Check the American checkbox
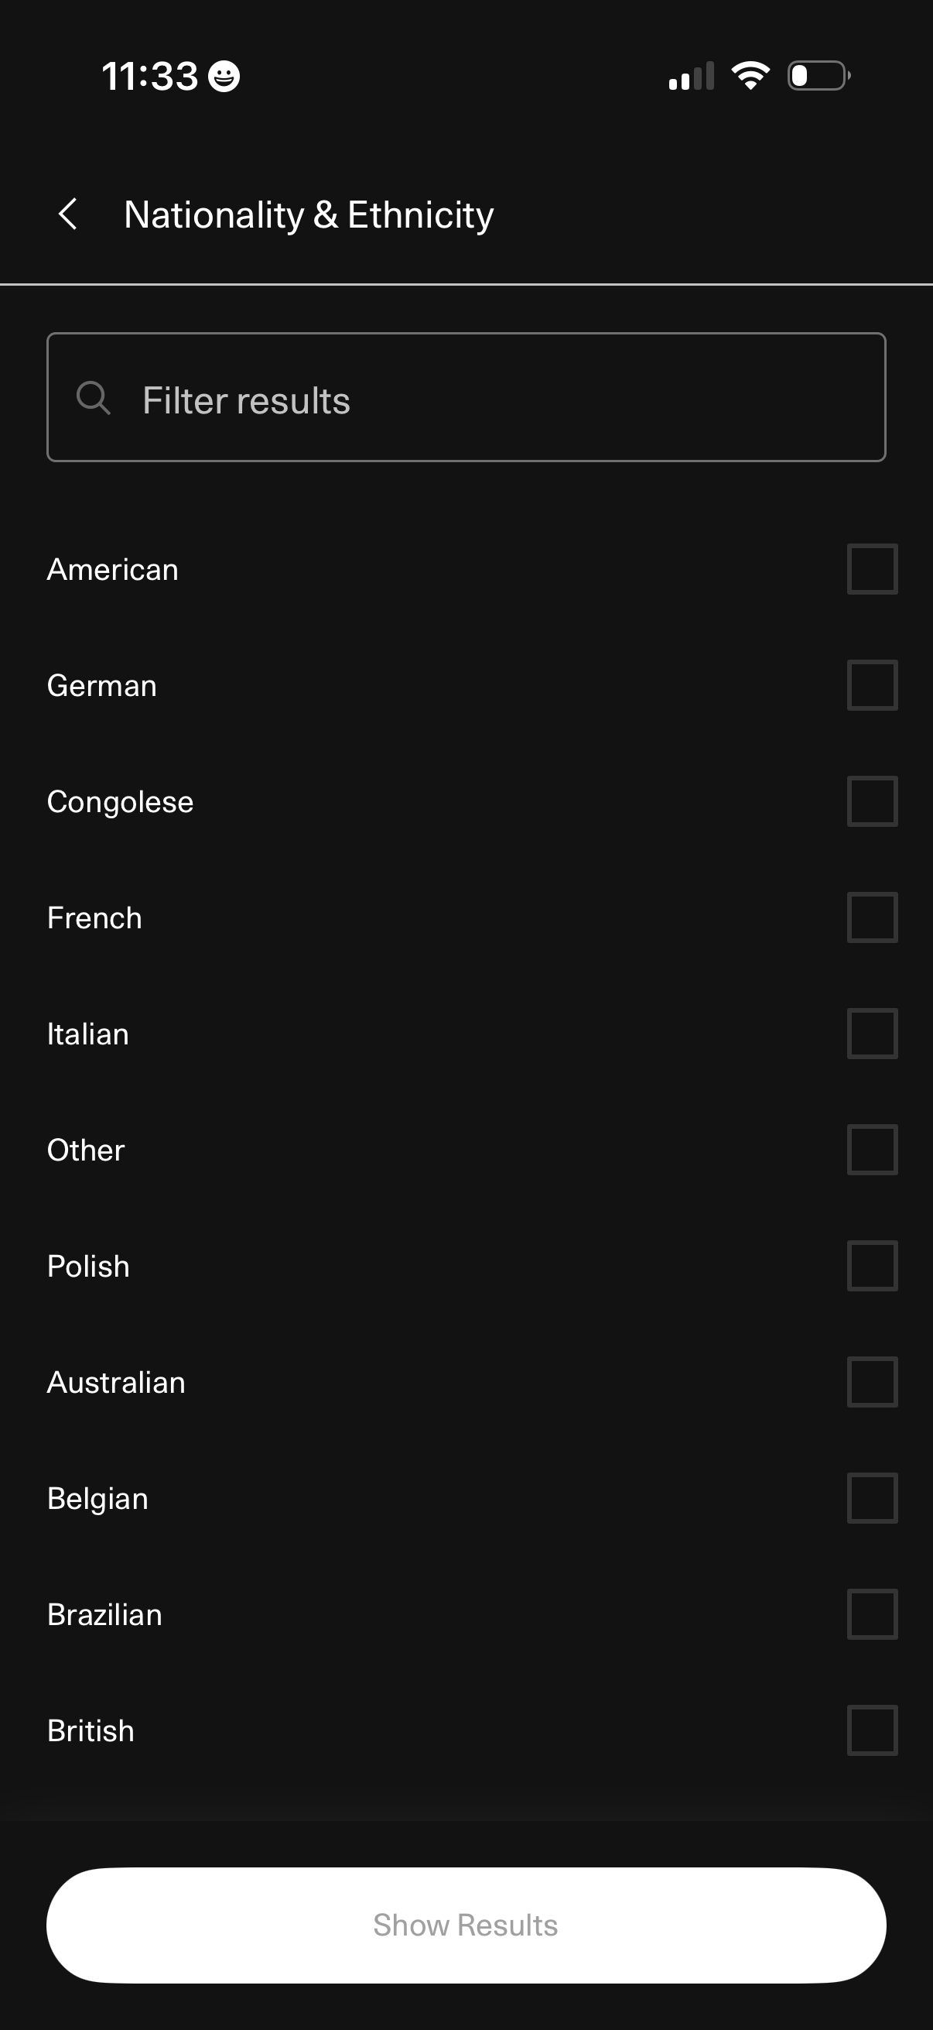This screenshot has width=933, height=2030. click(x=872, y=569)
